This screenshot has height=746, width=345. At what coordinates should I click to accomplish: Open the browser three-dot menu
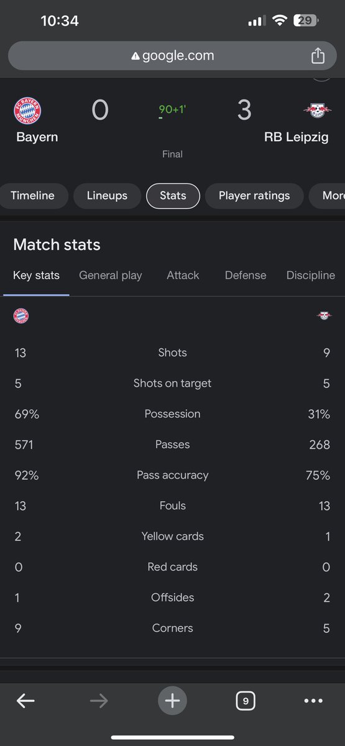(313, 701)
